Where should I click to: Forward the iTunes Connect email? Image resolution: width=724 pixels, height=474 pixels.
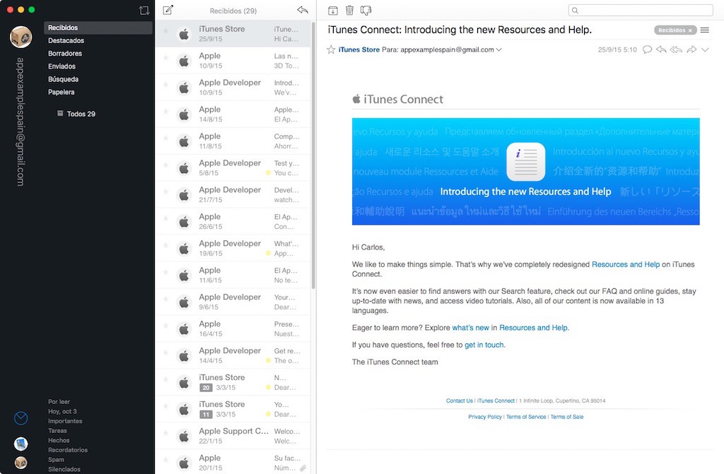pos(691,49)
